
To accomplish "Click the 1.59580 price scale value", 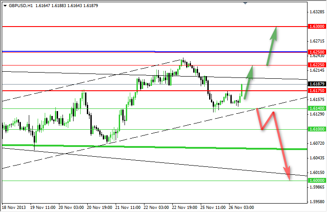I will coord(317,201).
